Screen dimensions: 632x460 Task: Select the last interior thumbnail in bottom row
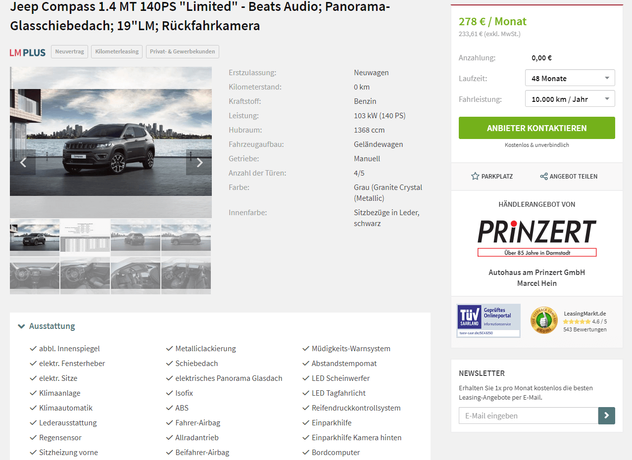186,276
